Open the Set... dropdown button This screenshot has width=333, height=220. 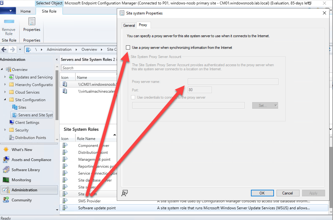coord(265,106)
